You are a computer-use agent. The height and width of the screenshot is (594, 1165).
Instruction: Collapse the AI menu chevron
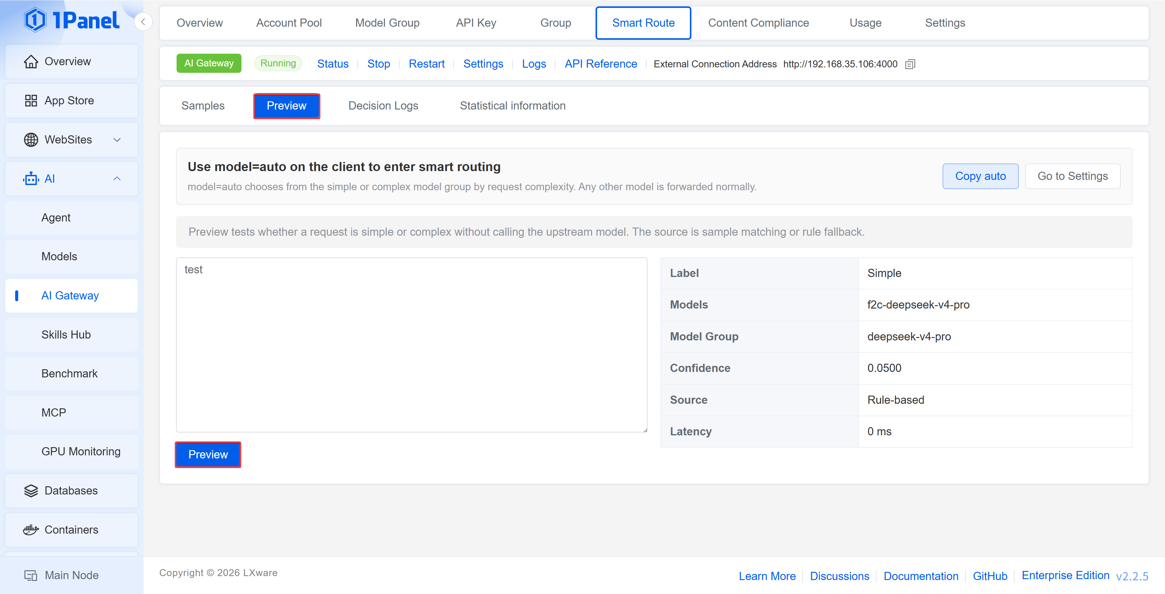117,179
